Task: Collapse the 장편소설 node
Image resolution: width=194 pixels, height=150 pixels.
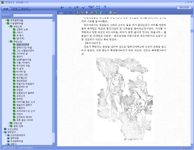Action: (x=9, y=26)
